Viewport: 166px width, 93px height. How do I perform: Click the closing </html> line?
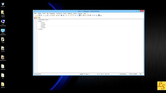click(40, 29)
